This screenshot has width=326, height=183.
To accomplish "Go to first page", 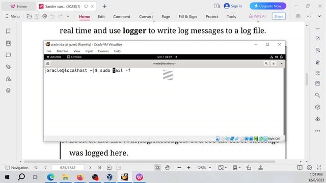I will 36,168.
